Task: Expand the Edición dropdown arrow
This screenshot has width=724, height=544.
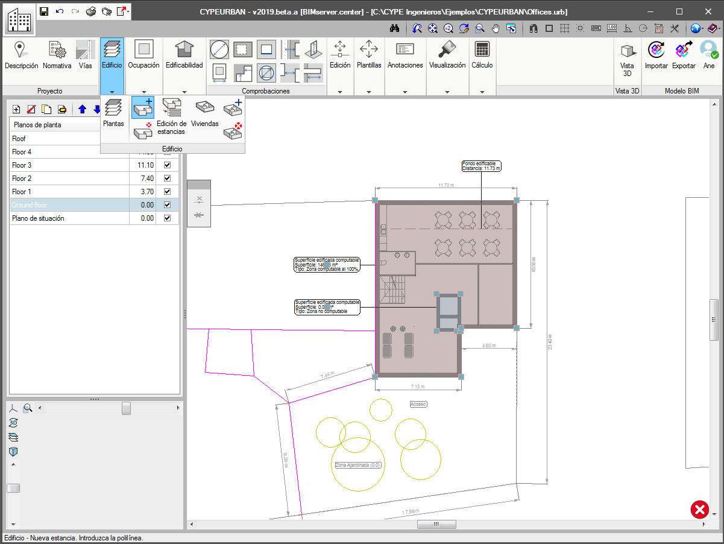Action: click(x=340, y=92)
